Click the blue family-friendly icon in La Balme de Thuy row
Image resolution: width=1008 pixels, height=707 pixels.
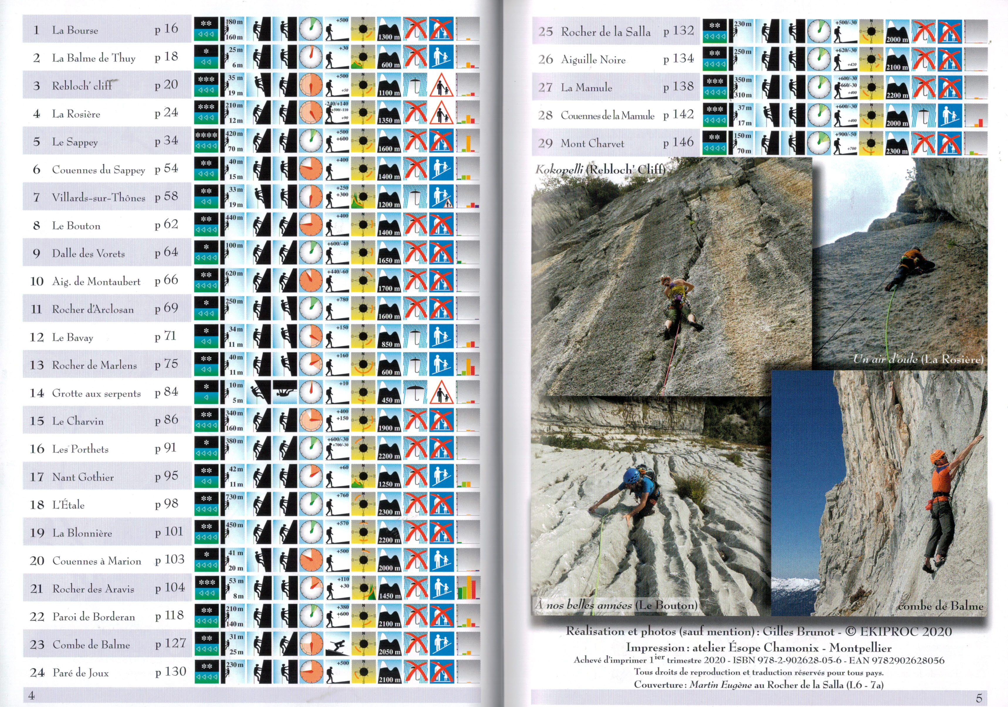[441, 58]
